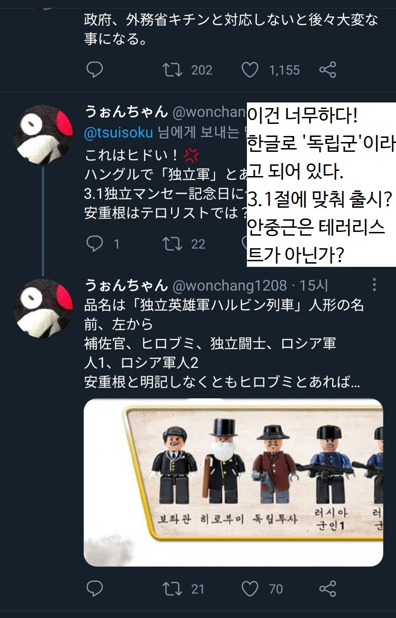Expand truncated text ending with ヒロブミとあれば…
This screenshot has width=396, height=618.
click(x=222, y=383)
